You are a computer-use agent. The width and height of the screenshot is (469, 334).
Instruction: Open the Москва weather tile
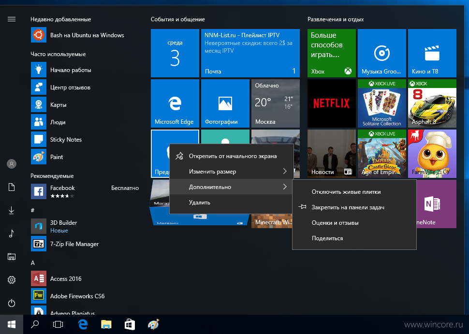click(276, 103)
